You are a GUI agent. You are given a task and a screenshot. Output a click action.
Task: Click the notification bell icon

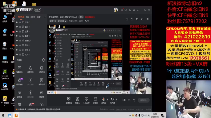[142, 19]
